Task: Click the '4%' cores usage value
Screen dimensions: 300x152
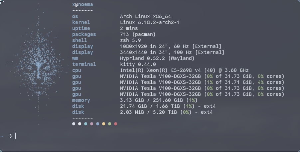Action: (260, 82)
